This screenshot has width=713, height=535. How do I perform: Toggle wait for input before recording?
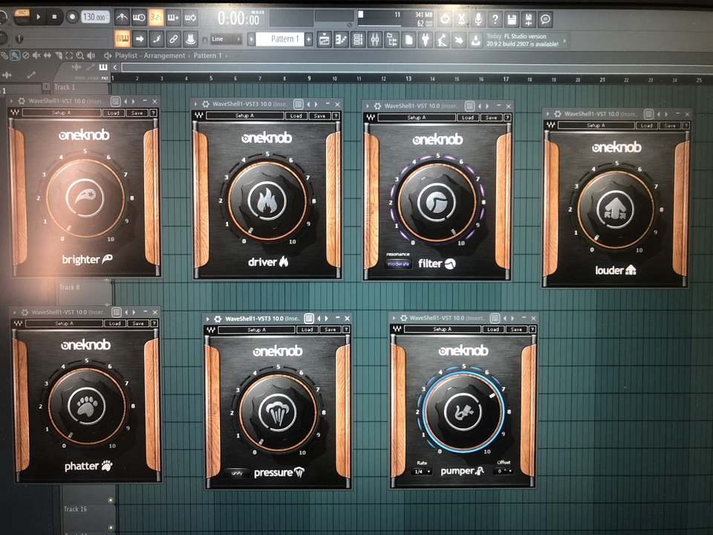click(139, 18)
